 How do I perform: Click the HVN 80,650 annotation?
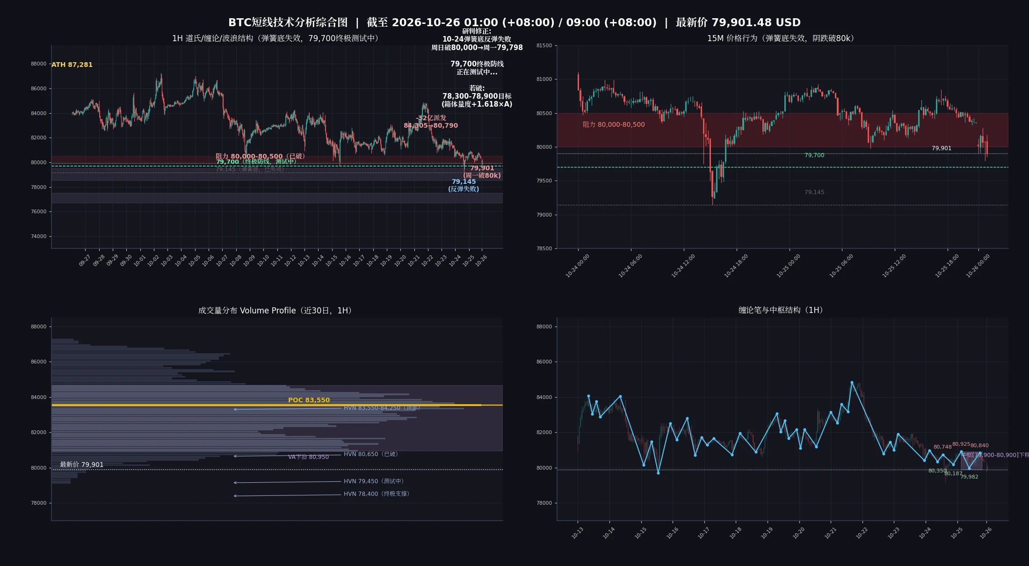coord(370,454)
